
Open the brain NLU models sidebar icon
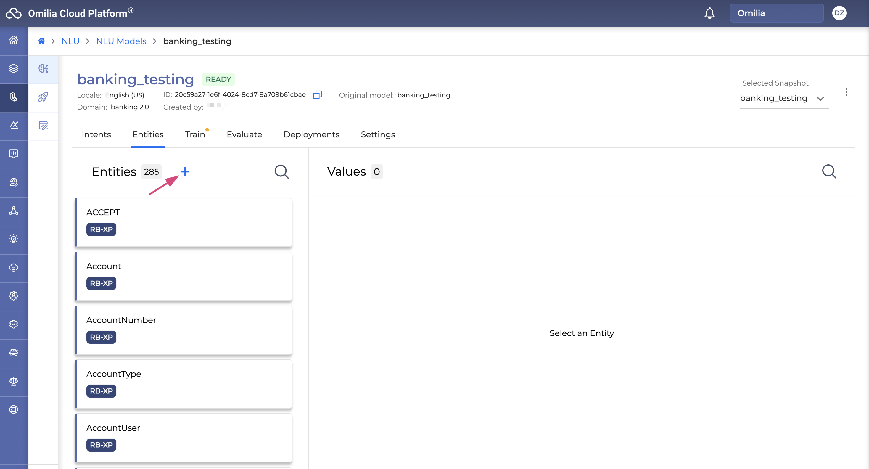pos(43,68)
